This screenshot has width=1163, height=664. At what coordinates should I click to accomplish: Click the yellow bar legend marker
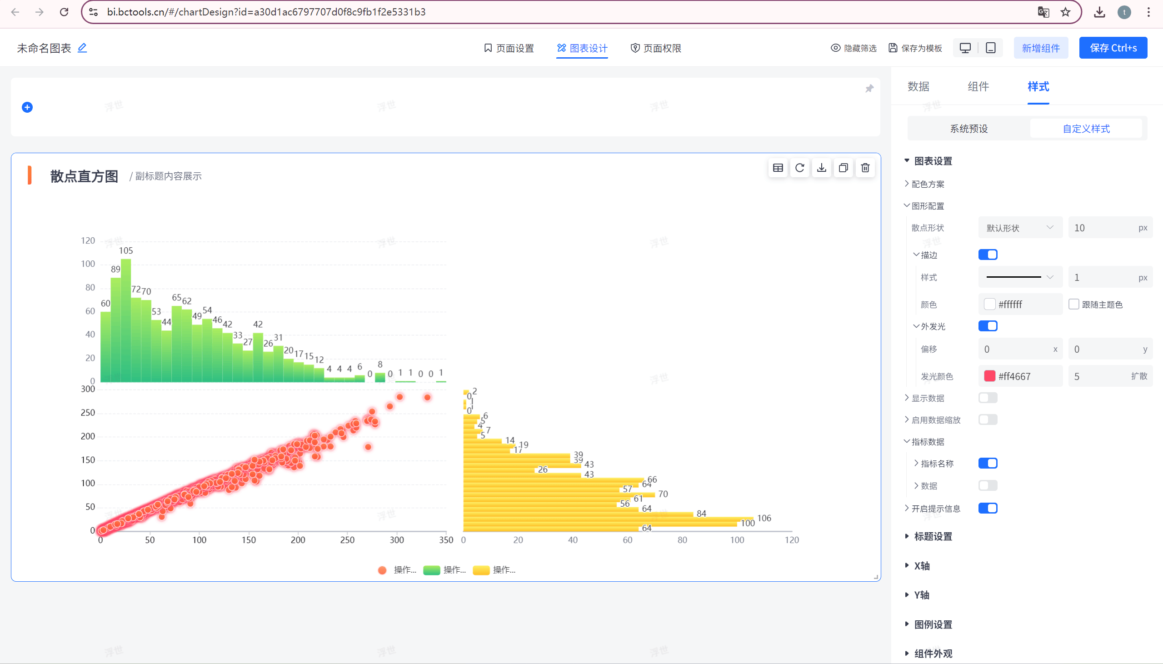pyautogui.click(x=481, y=570)
